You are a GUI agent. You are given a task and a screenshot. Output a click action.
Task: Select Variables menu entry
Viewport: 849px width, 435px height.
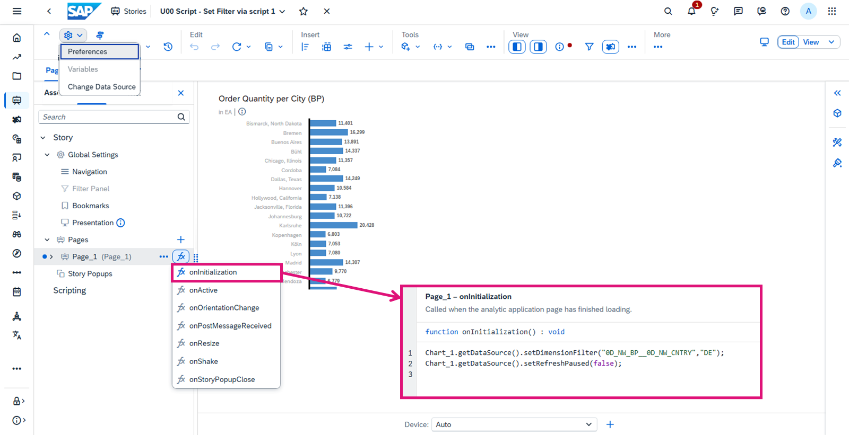pos(99,69)
